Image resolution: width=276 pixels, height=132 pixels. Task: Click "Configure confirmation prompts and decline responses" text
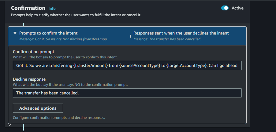[x=59, y=118]
